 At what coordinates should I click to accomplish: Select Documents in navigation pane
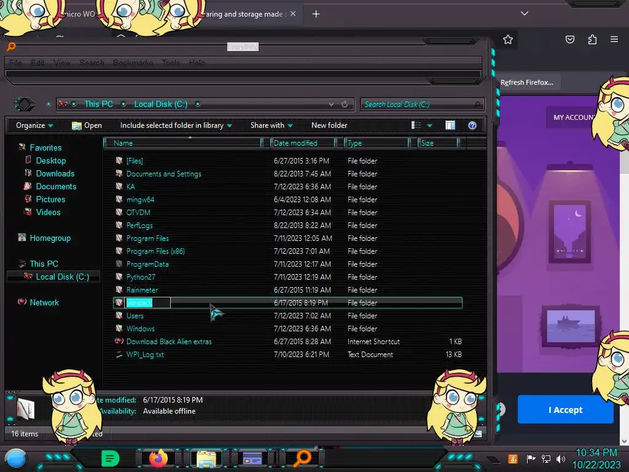point(56,186)
